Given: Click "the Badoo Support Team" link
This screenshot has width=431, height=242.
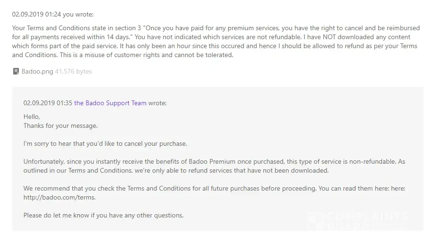Looking at the screenshot, I should (x=110, y=103).
